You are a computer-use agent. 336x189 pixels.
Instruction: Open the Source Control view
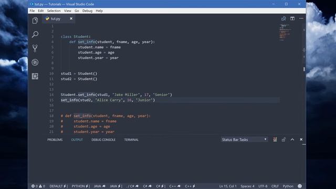click(35, 48)
